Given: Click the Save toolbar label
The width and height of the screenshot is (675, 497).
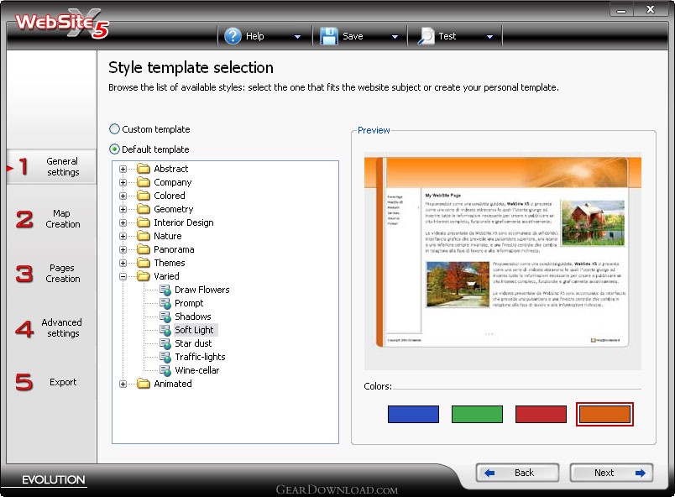Looking at the screenshot, I should point(353,37).
